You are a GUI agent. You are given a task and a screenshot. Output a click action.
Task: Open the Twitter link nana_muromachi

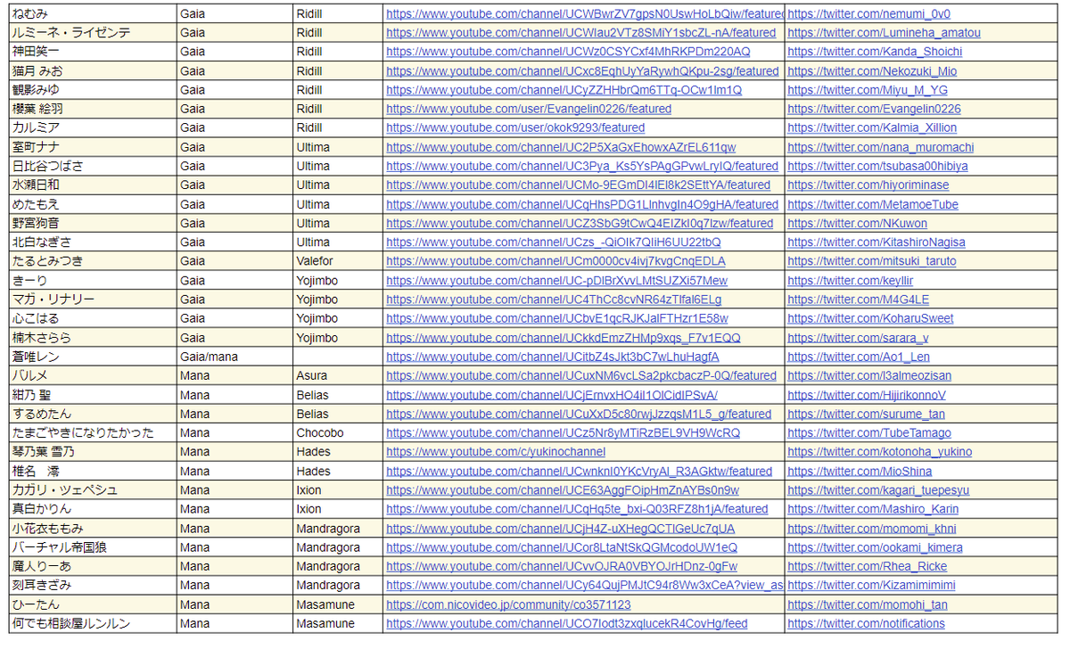click(x=881, y=147)
